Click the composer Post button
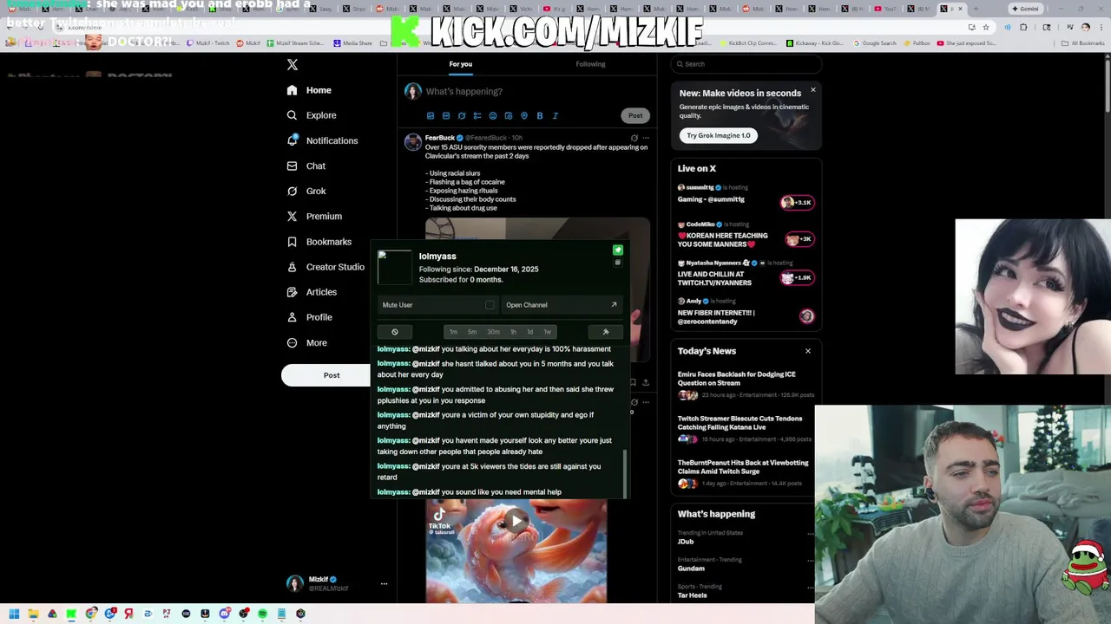The height and width of the screenshot is (624, 1111). pyautogui.click(x=635, y=115)
